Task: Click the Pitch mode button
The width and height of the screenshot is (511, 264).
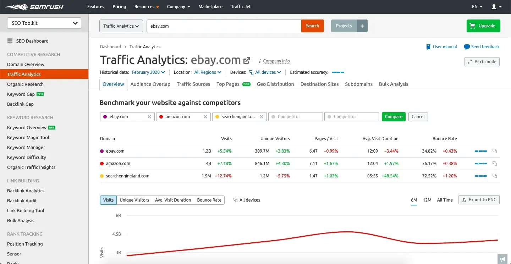Action: point(482,62)
